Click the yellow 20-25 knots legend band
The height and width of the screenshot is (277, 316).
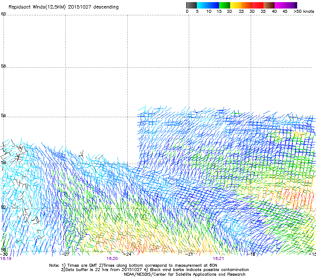coord(236,5)
